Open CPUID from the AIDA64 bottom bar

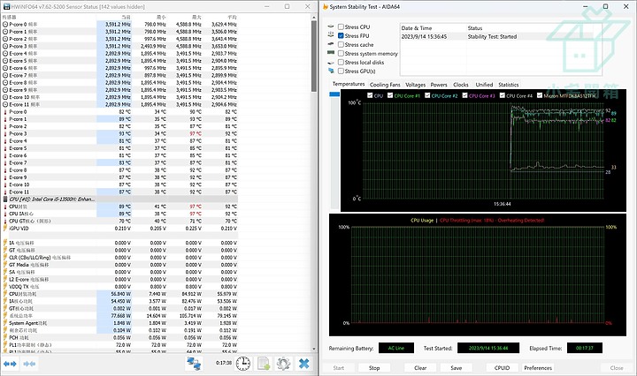point(503,368)
